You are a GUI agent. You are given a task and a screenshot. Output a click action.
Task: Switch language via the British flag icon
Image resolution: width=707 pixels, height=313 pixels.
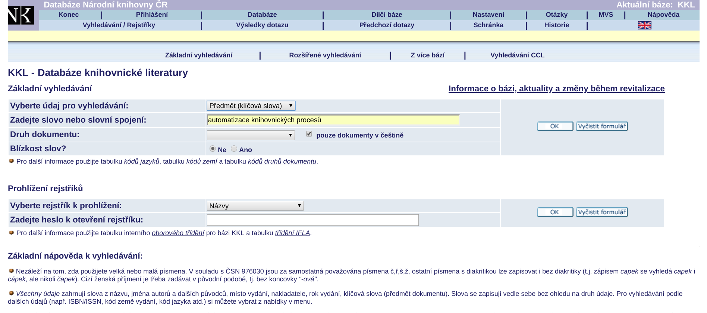(644, 25)
